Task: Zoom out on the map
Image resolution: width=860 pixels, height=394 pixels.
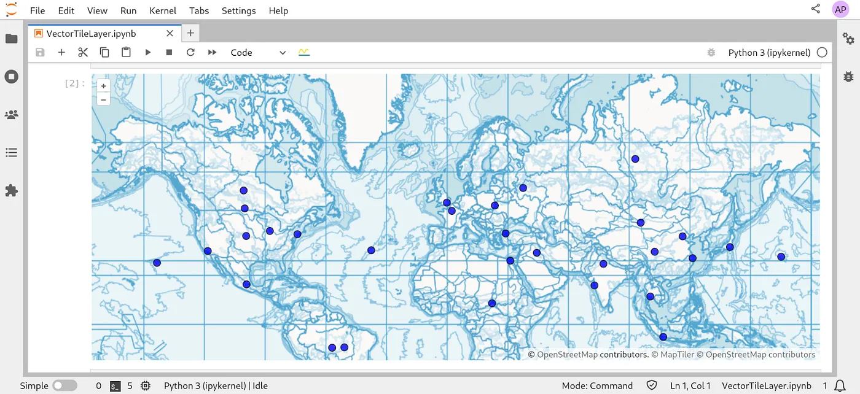Action: (103, 99)
